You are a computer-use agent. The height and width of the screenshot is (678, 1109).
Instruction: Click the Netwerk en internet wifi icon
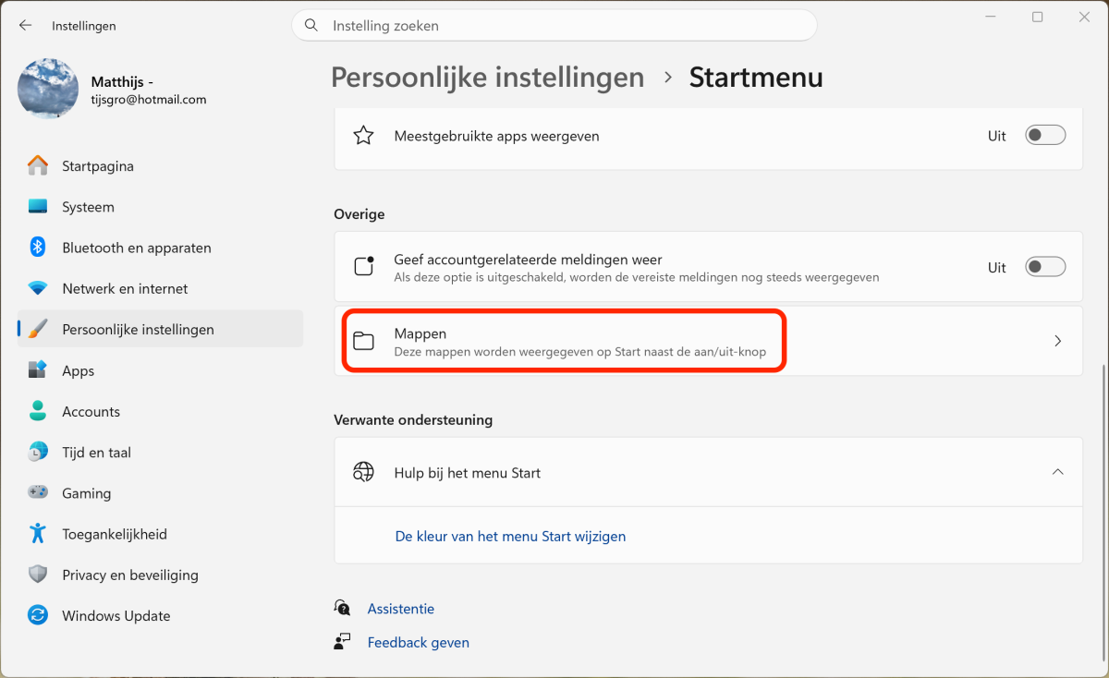(38, 288)
